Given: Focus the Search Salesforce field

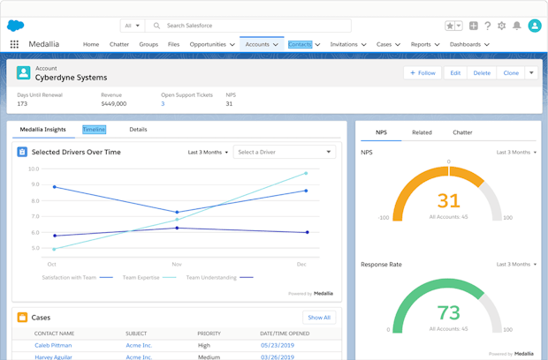Looking at the screenshot, I should pos(248,26).
